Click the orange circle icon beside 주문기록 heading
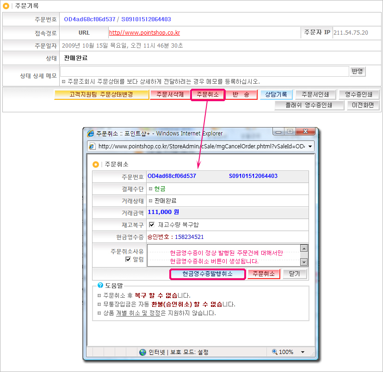 (6, 6)
